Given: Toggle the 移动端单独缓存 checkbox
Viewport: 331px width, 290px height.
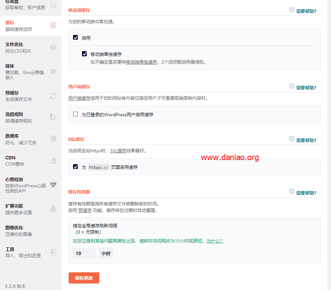Looking at the screenshot, I should [84, 54].
